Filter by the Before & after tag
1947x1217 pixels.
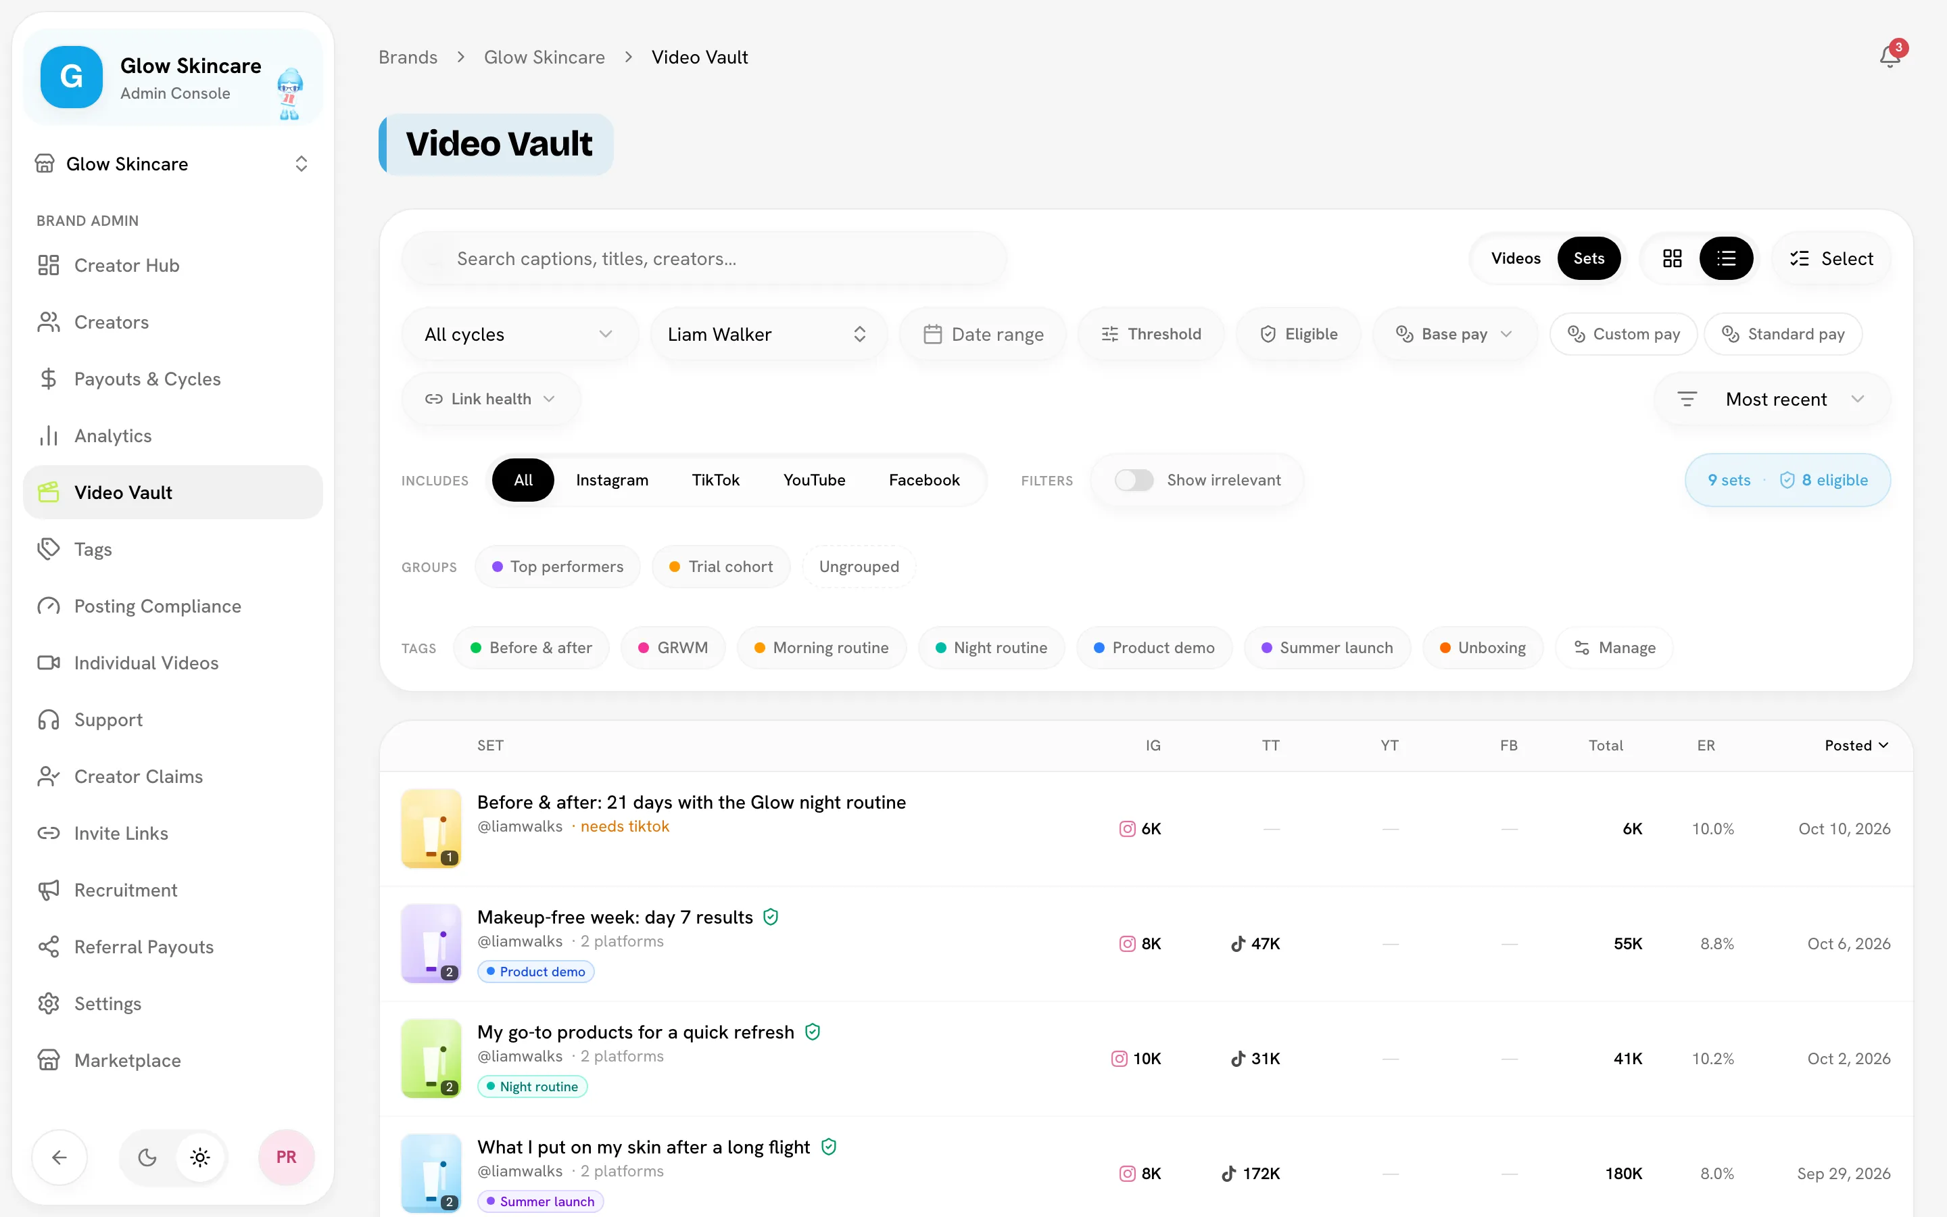(x=531, y=648)
